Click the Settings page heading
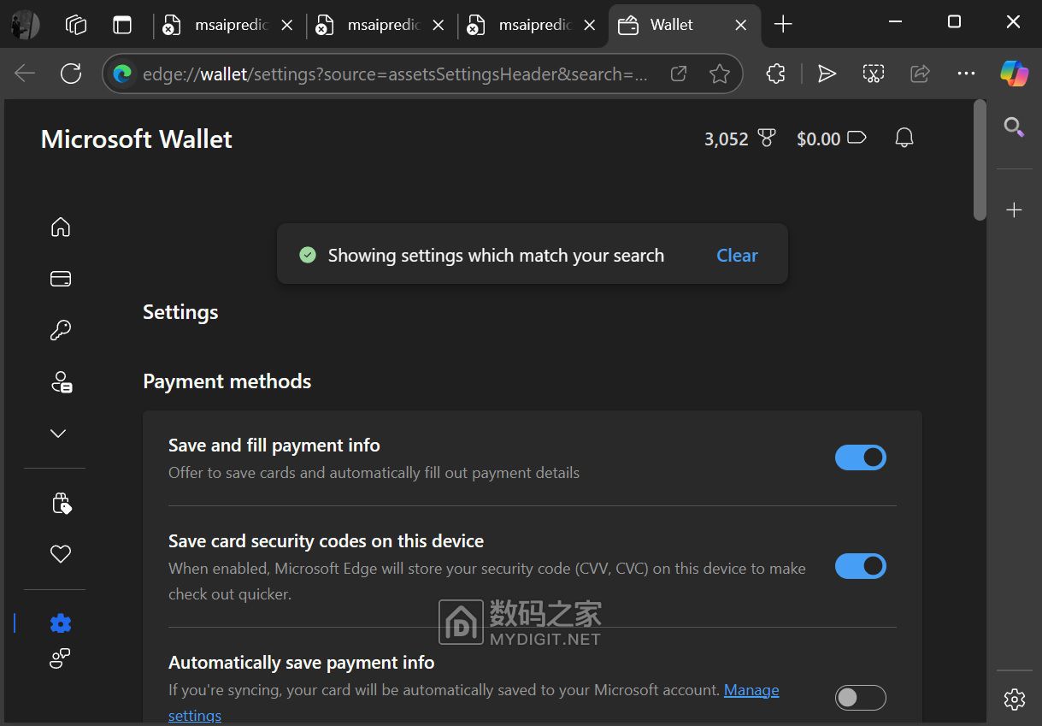The height and width of the screenshot is (726, 1042). point(180,312)
